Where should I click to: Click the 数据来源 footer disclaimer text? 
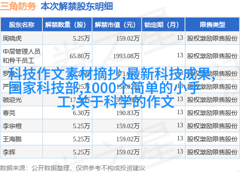click(x=72, y=168)
